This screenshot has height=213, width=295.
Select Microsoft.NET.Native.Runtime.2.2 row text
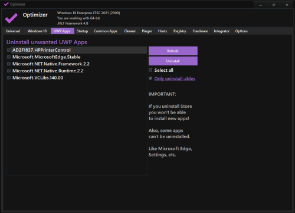pos(48,71)
